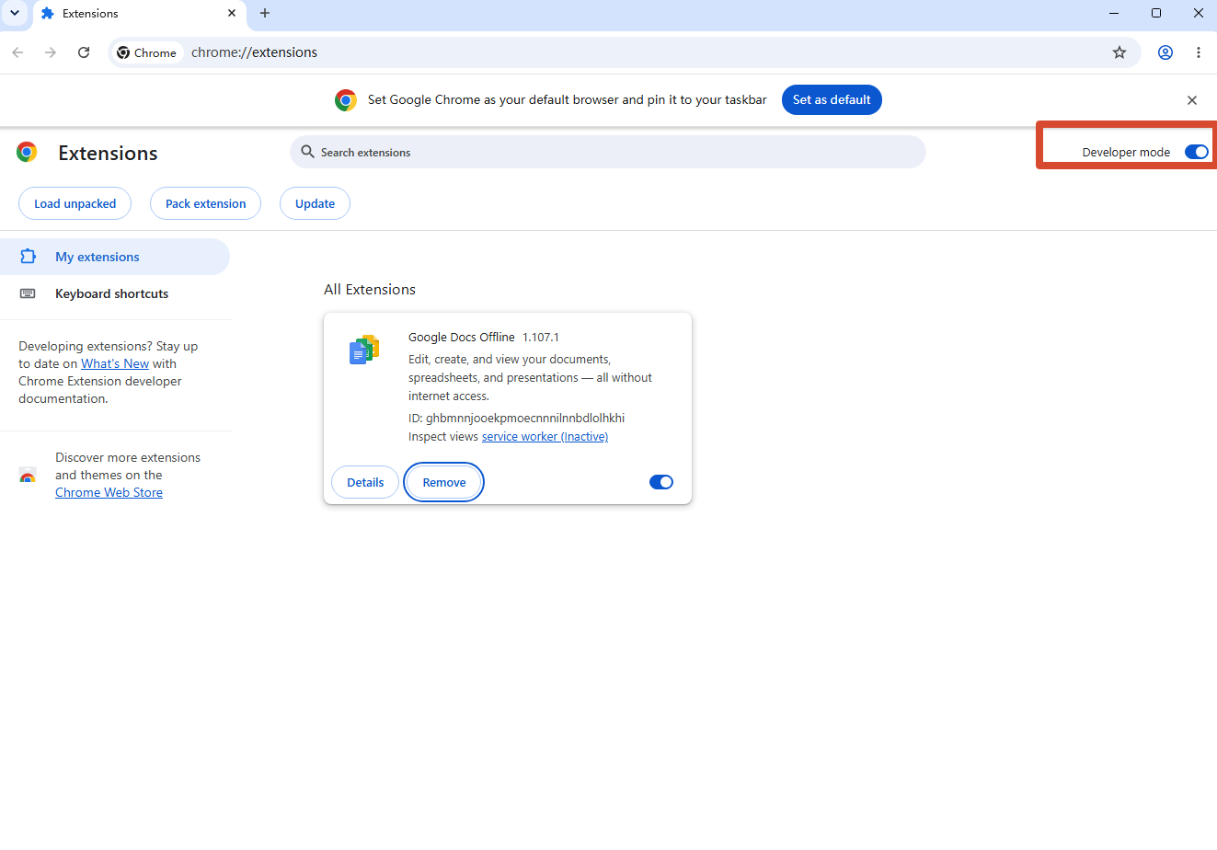
Task: Dismiss the default browser banner
Action: click(1192, 100)
